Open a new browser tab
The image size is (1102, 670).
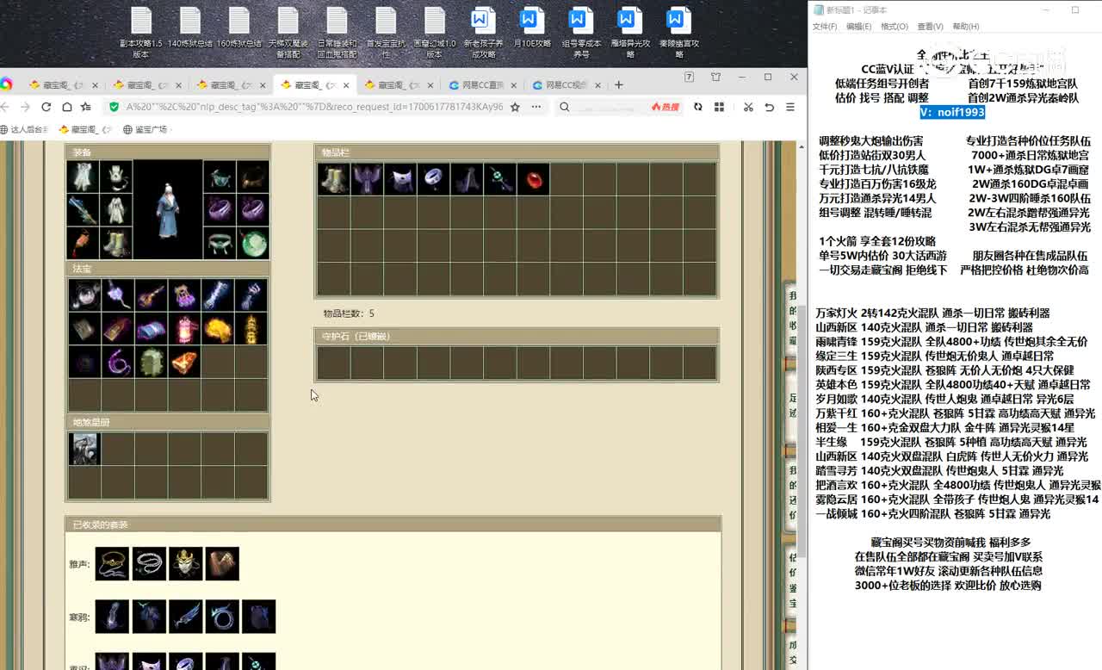click(618, 84)
